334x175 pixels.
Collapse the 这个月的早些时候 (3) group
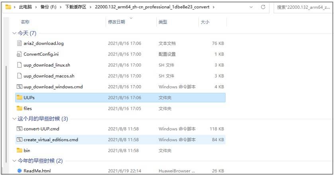click(14, 119)
